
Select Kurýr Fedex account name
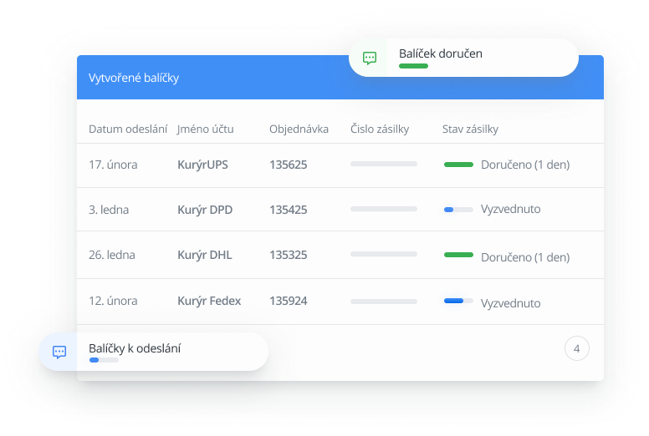pyautogui.click(x=209, y=301)
